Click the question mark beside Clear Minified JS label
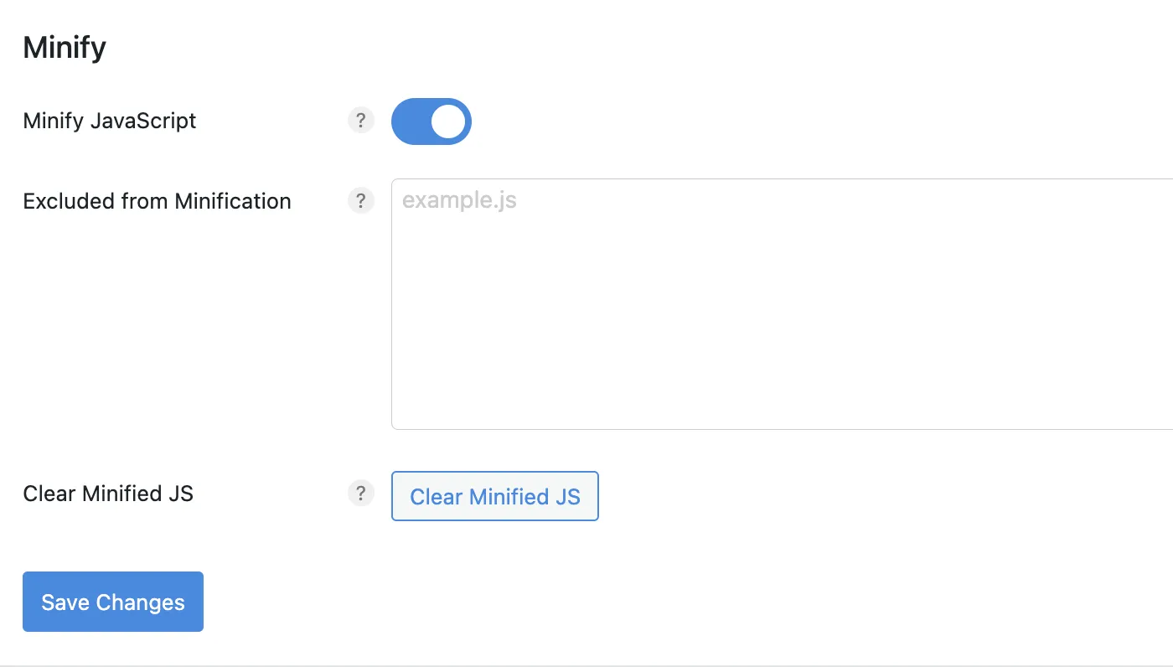Image resolution: width=1173 pixels, height=667 pixels. tap(360, 494)
